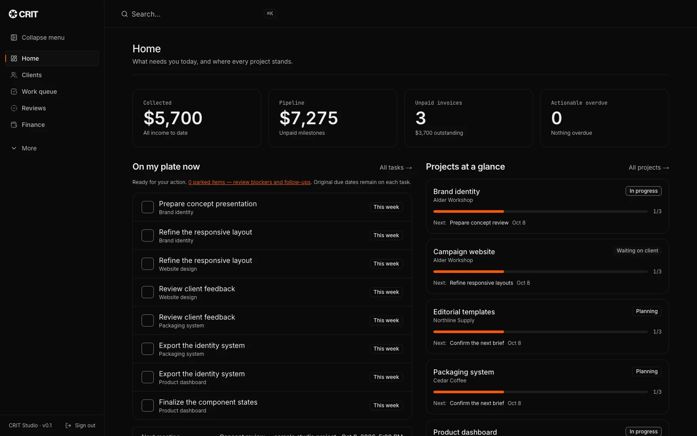Click the Sign out arrow icon
This screenshot has width=697, height=436.
click(68, 426)
